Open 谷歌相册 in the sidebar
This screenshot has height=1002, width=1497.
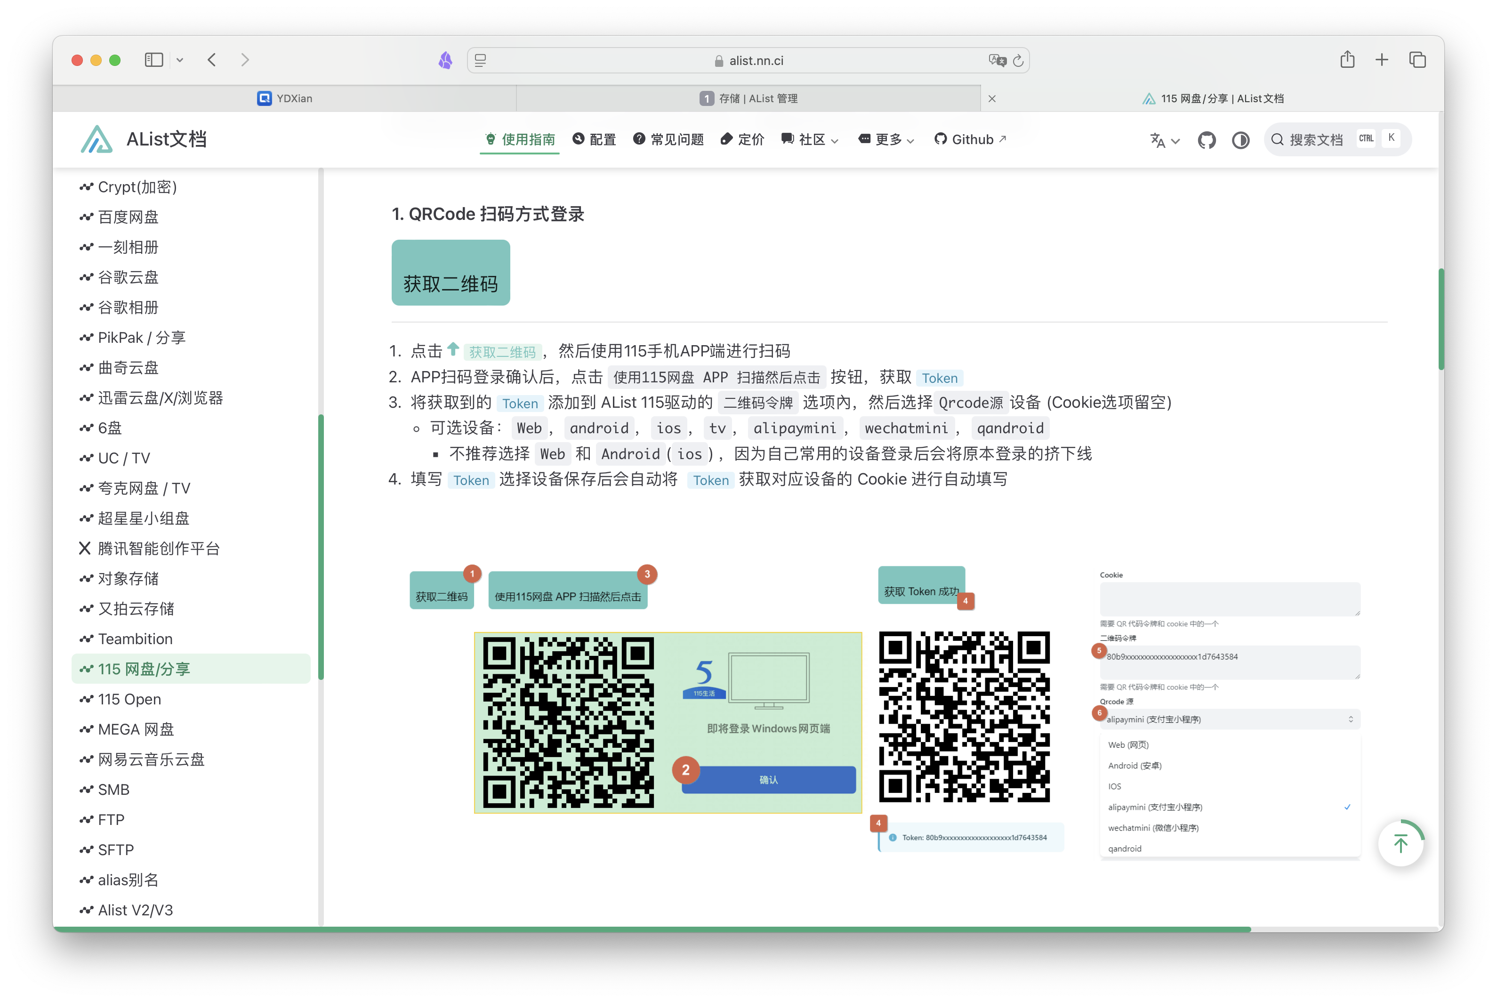[x=190, y=307]
